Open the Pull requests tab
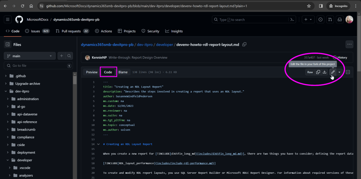Image resolution: width=361 pixels, height=179 pixels. tap(73, 31)
